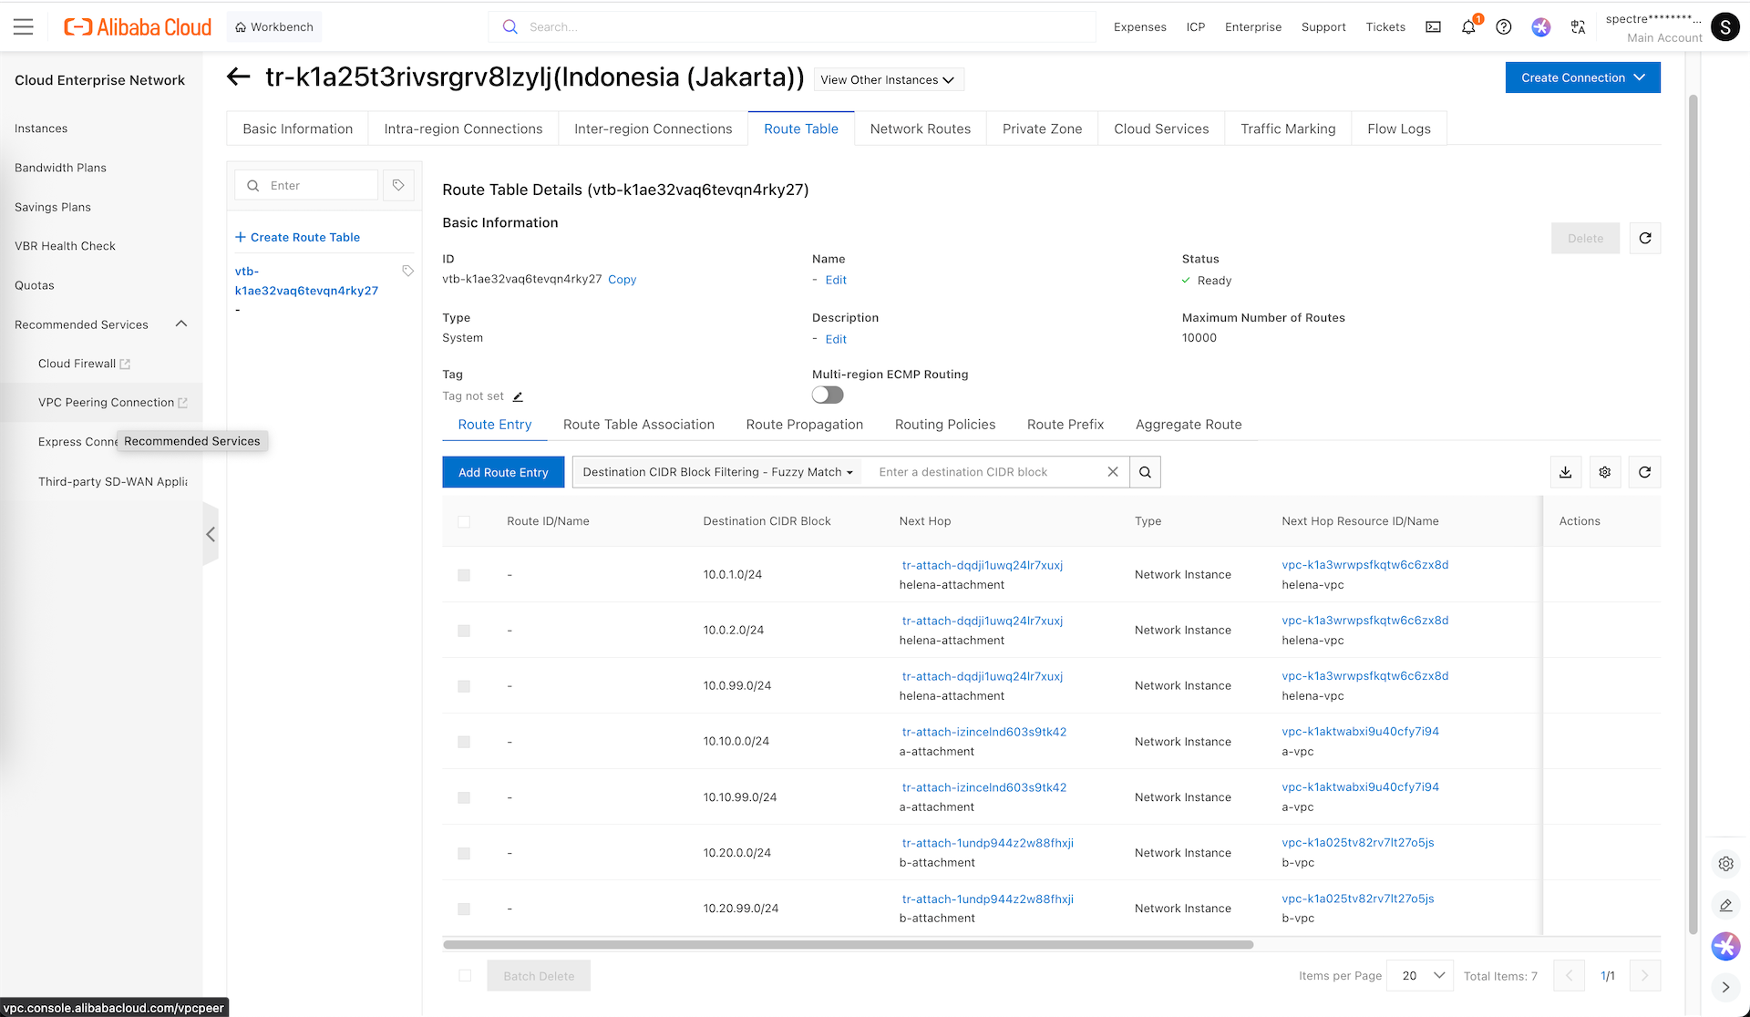Open the Route Propagation sub-tab
The image size is (1750, 1017).
pos(804,425)
